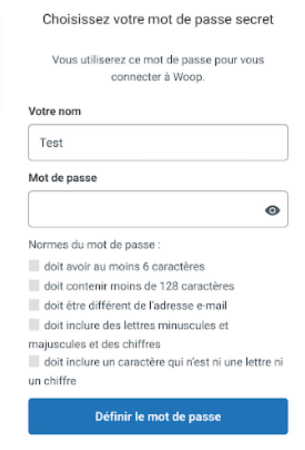Focus the Votre nom input field
This screenshot has height=450, width=305.
tap(158, 142)
